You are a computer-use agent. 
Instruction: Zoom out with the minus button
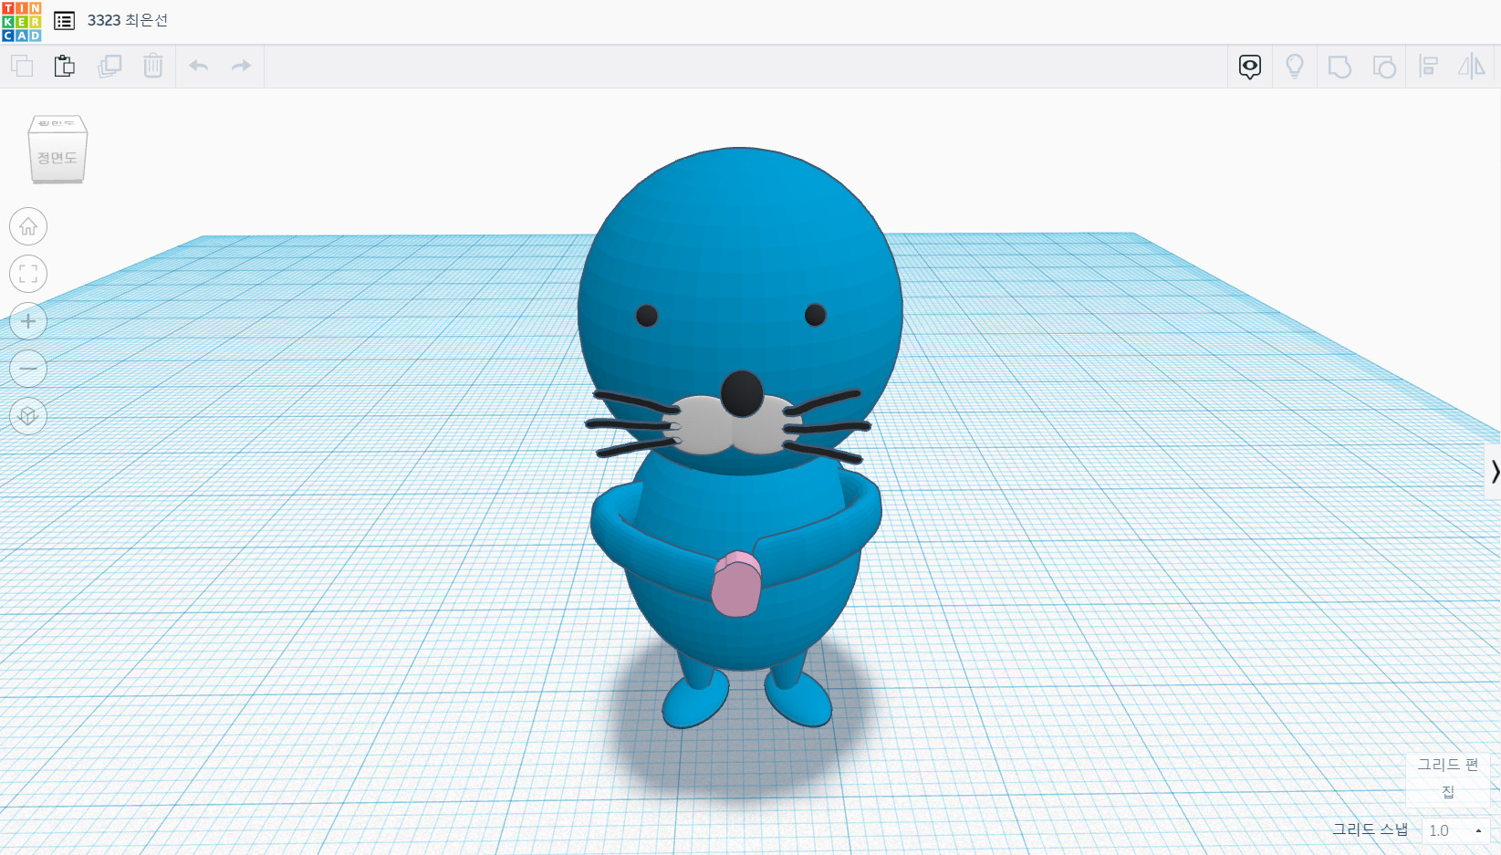pos(28,369)
